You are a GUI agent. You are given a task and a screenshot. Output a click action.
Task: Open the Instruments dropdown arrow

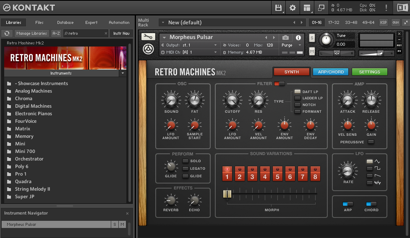pyautogui.click(x=123, y=73)
